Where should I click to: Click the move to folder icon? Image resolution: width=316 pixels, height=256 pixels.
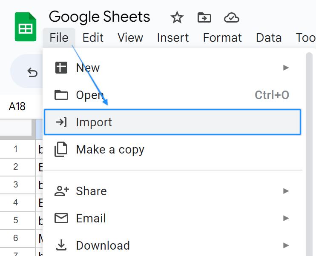pos(204,17)
